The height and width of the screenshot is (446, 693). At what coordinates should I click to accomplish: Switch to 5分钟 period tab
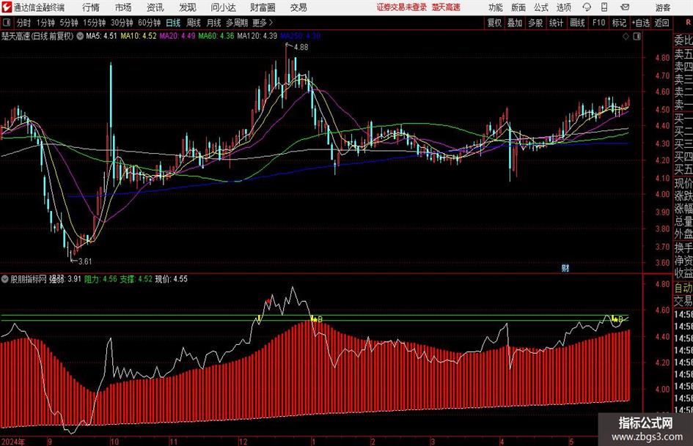point(68,23)
